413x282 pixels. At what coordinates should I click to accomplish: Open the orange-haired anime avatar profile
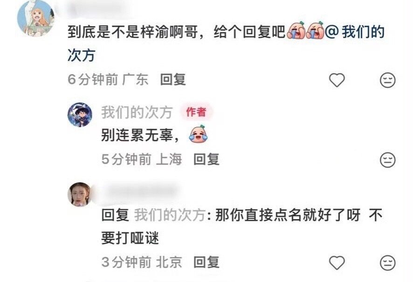point(35,19)
